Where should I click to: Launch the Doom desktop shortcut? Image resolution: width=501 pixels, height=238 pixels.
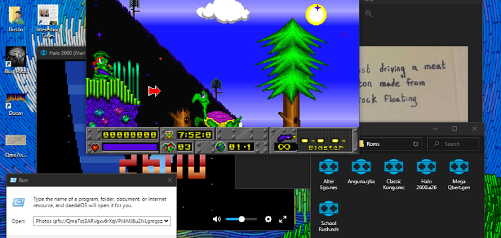16,104
